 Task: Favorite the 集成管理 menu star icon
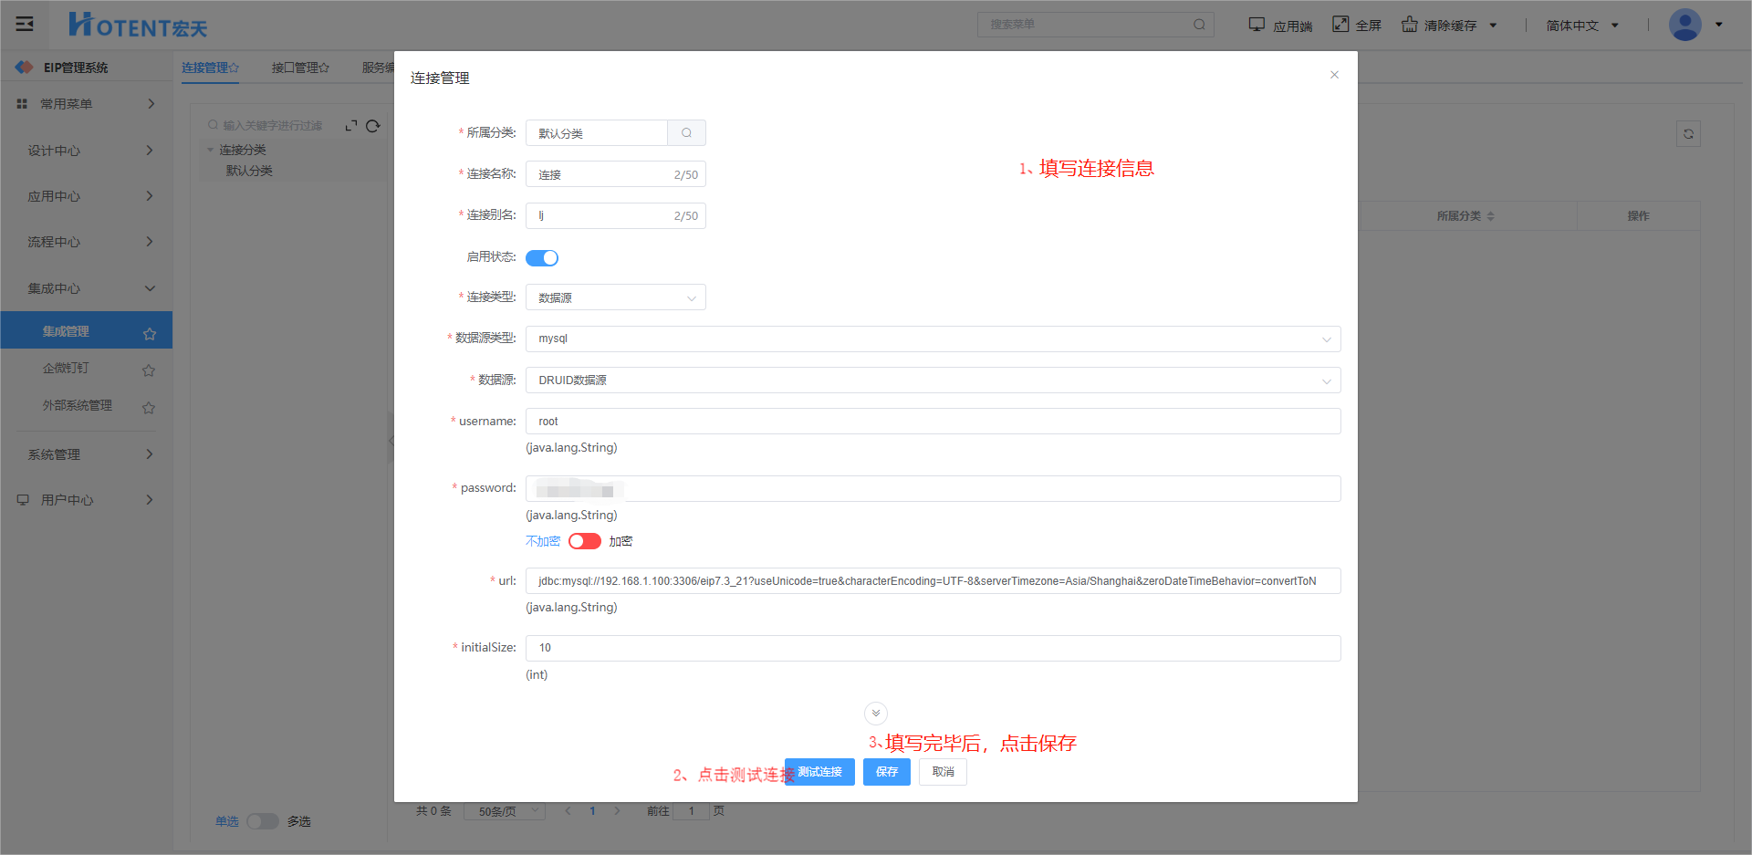(150, 334)
